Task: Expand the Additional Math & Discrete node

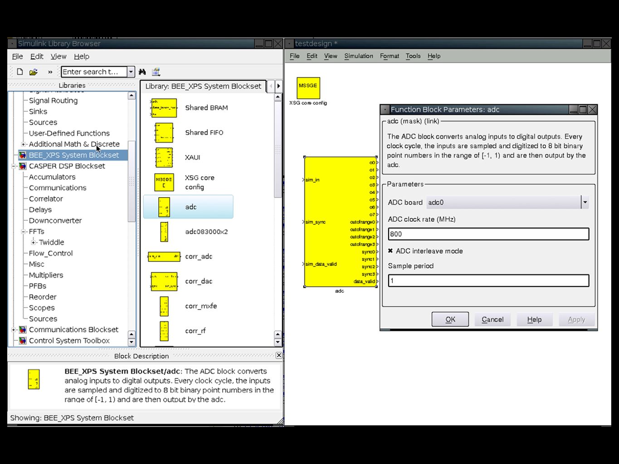Action: (x=24, y=144)
